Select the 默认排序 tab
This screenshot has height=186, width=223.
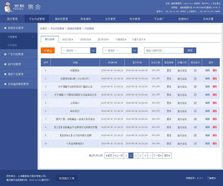50,39
